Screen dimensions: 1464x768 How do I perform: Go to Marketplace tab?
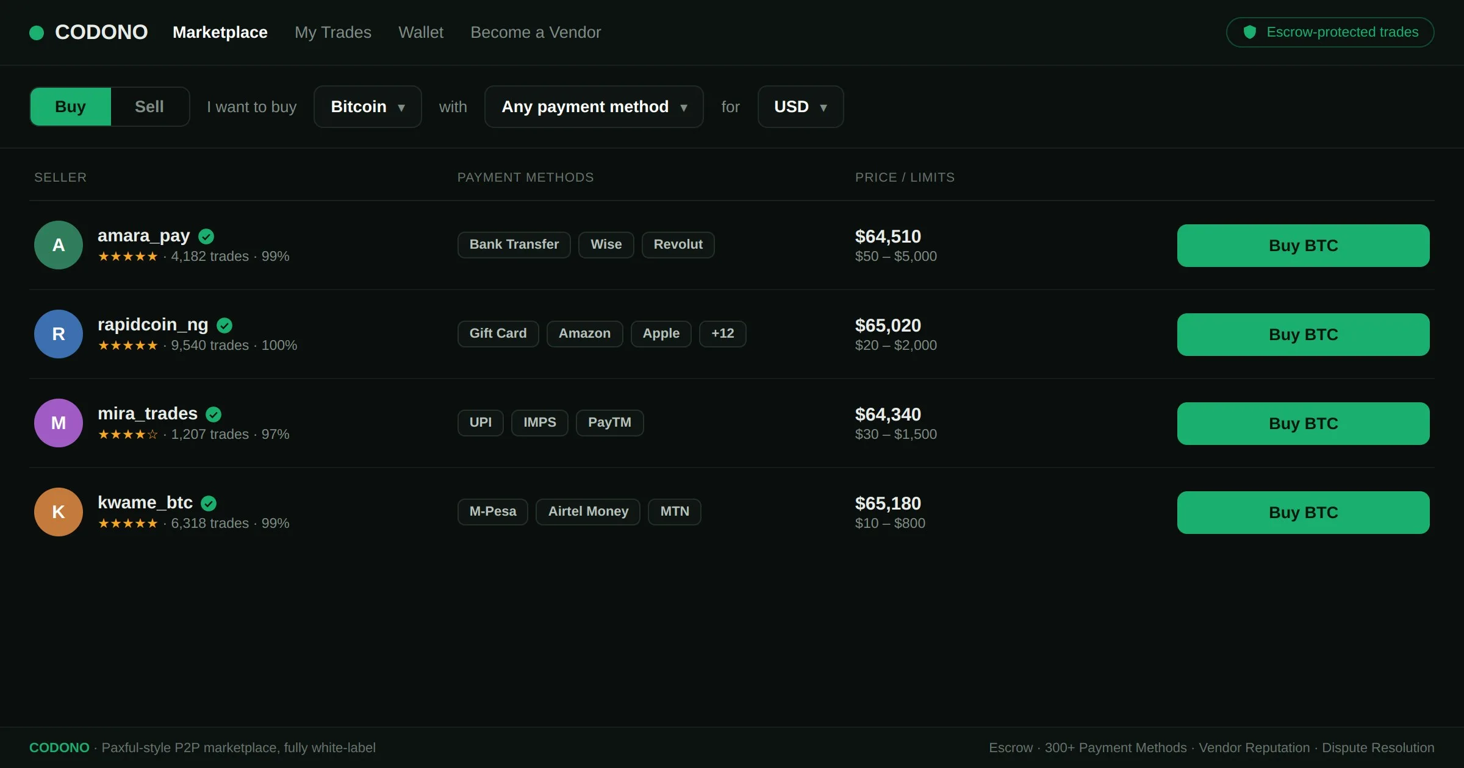(x=220, y=32)
